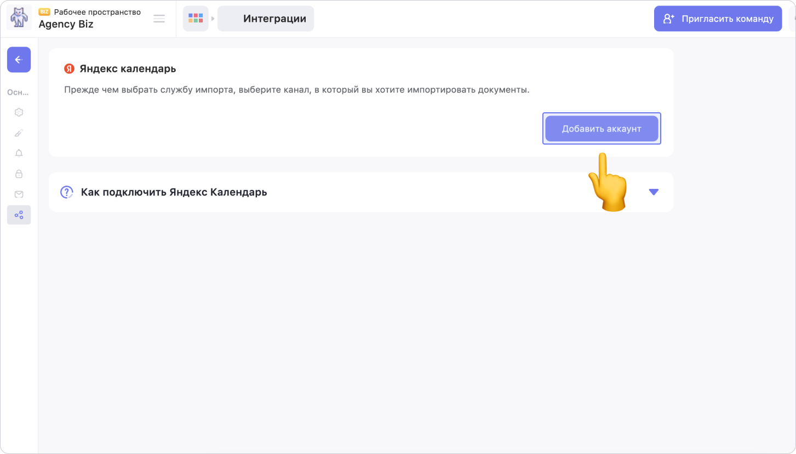Open general settings gear icon in sidebar
This screenshot has height=454, width=796.
tap(19, 112)
